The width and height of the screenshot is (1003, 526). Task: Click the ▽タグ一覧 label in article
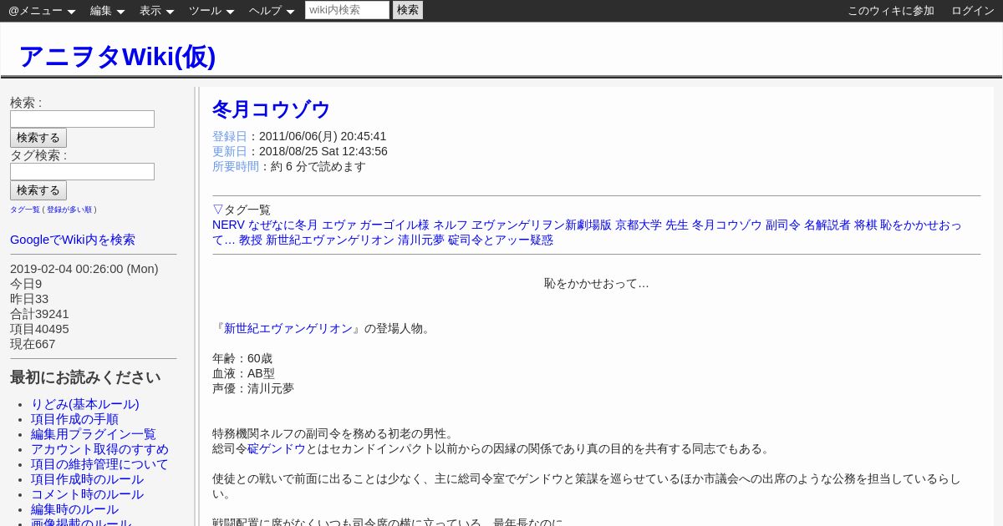coord(242,210)
